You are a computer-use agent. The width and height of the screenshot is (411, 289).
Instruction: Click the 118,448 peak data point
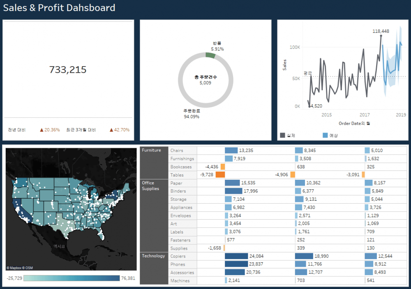pos(381,36)
